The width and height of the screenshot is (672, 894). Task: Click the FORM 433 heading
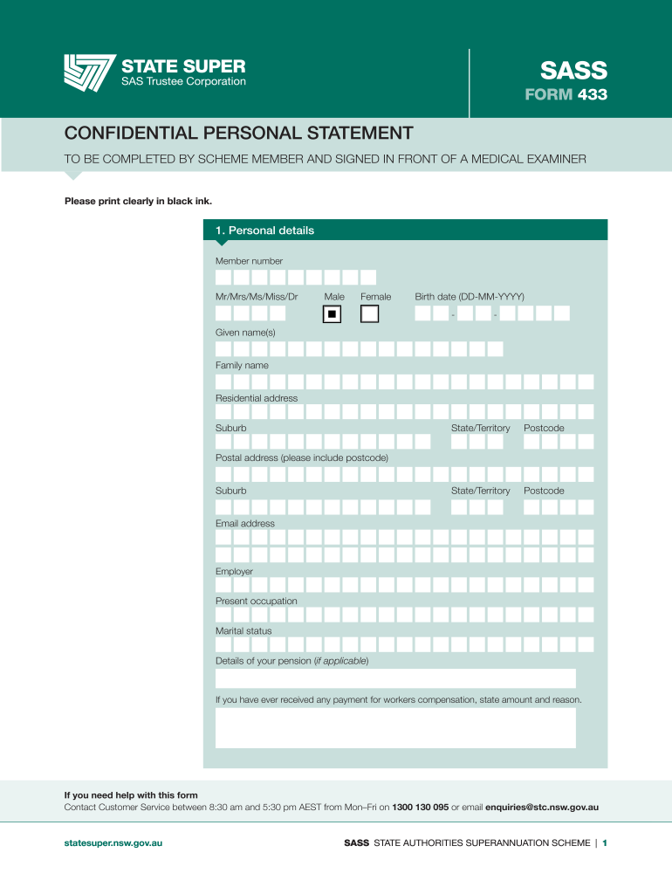565,95
